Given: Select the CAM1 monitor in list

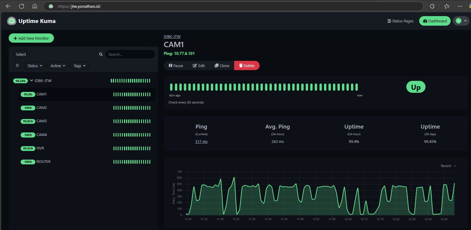Looking at the screenshot, I should [x=87, y=94].
